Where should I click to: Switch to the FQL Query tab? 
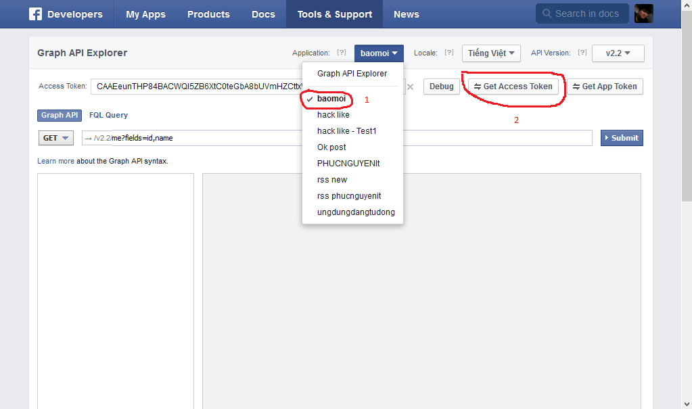tap(108, 115)
